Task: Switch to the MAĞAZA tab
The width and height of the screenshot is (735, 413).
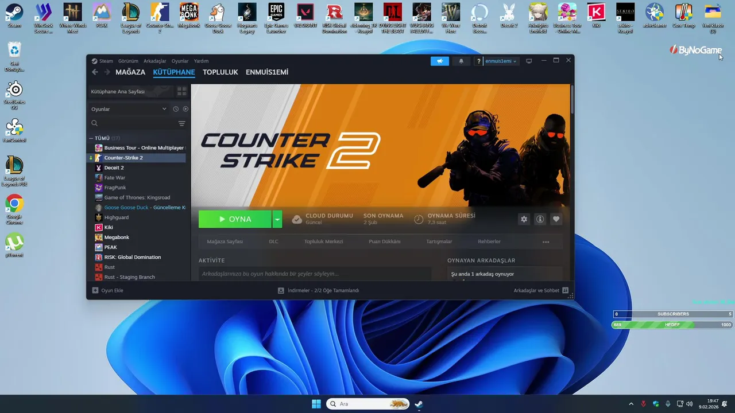Action: [130, 72]
